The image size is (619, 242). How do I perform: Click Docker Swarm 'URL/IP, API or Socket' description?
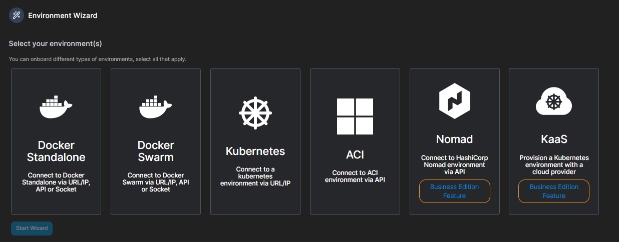point(156,182)
